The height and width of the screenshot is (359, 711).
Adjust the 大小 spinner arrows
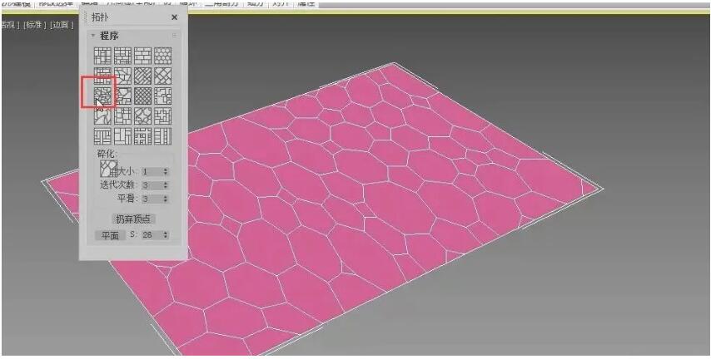tap(166, 171)
